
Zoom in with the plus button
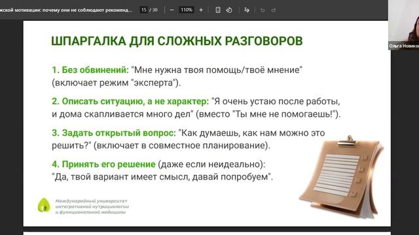click(201, 10)
